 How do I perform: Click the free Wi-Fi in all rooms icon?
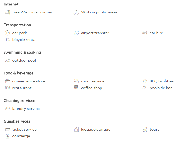pyautogui.click(x=8, y=12)
